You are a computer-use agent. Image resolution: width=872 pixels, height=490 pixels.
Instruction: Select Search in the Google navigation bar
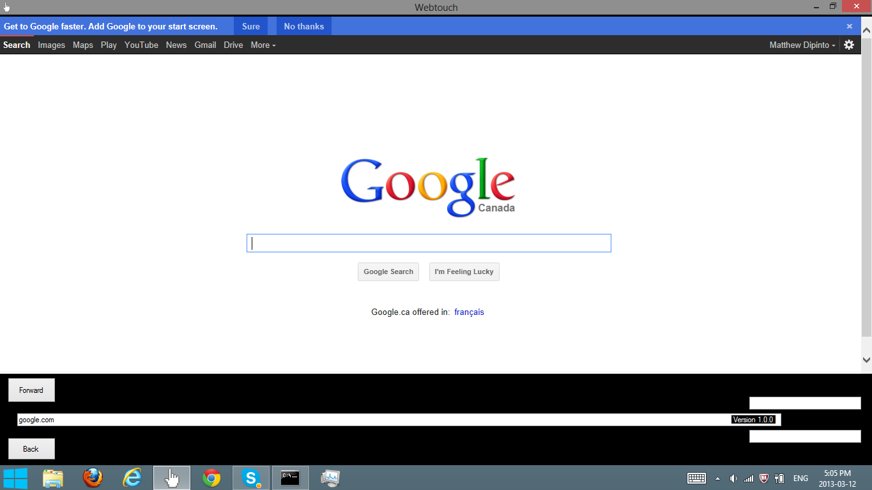pyautogui.click(x=17, y=45)
